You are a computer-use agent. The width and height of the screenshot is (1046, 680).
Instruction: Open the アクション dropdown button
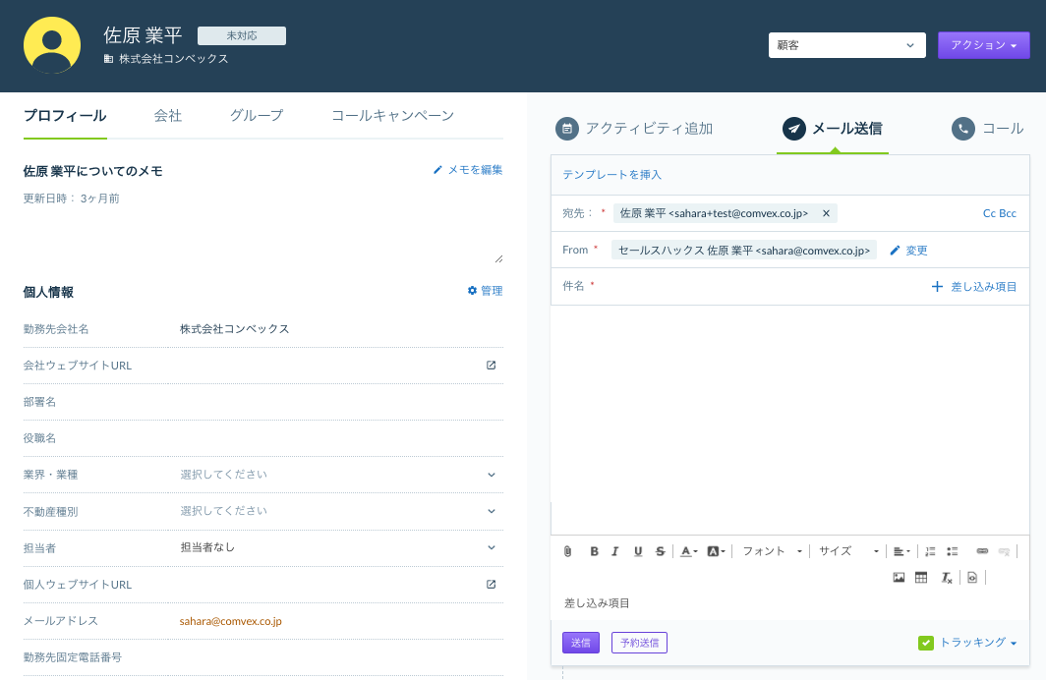983,45
